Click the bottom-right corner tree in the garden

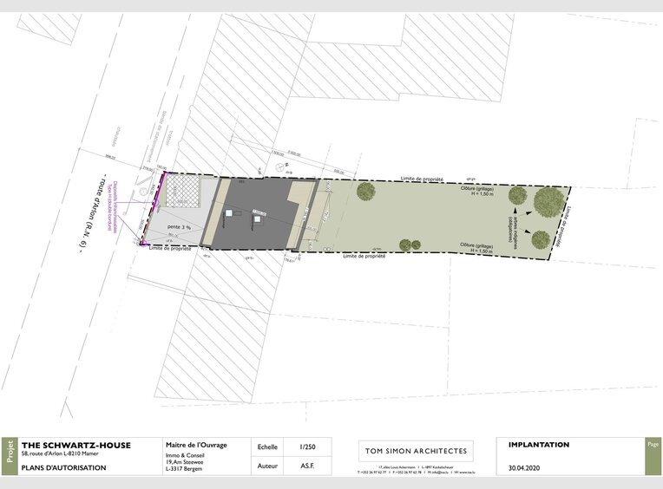540,239
